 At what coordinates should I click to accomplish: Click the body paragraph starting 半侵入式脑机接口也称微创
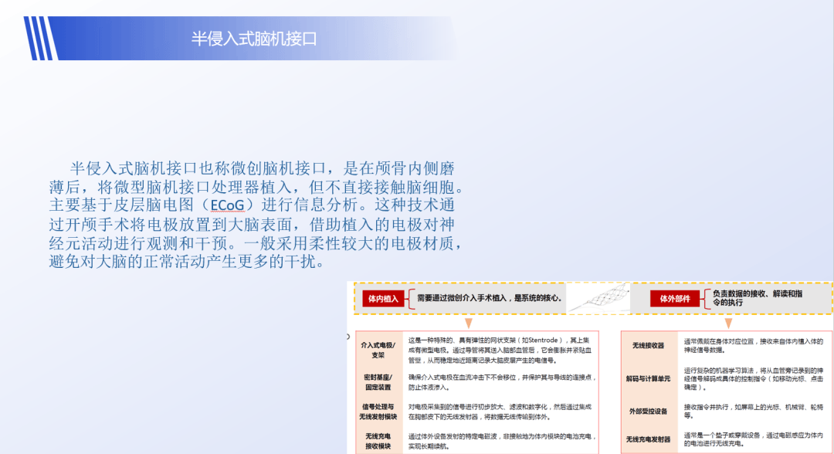click(258, 215)
